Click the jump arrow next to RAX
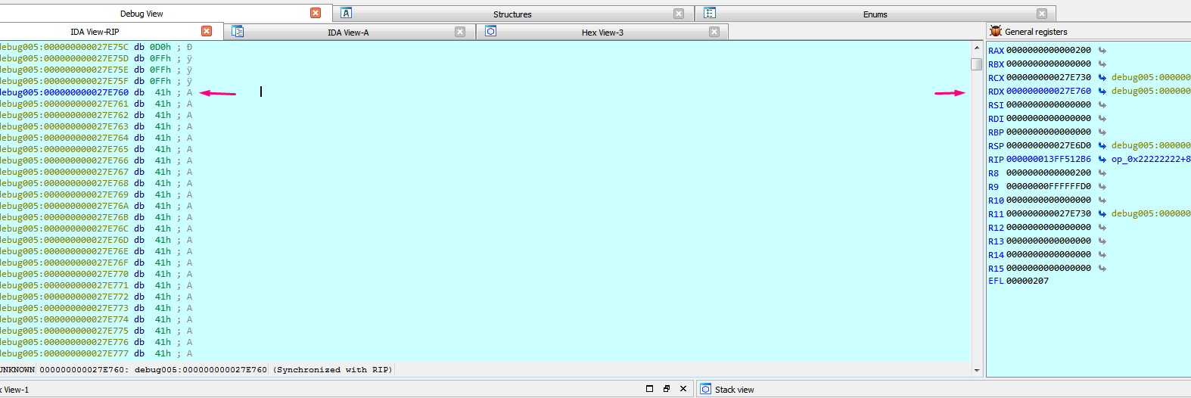1191x398 pixels. (1102, 51)
